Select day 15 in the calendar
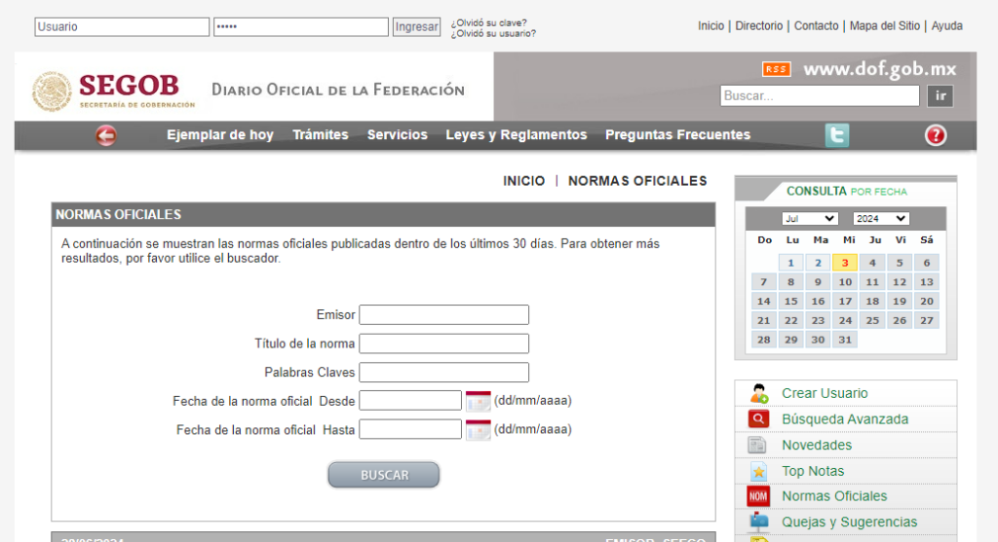The height and width of the screenshot is (542, 998). (790, 302)
